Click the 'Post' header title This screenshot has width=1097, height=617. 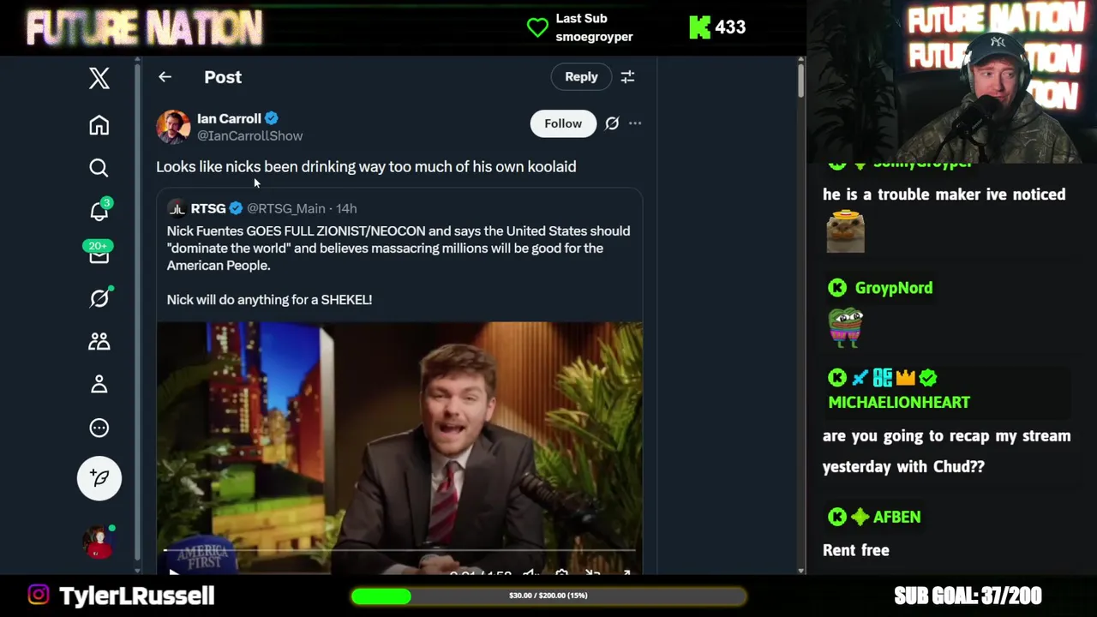(223, 77)
